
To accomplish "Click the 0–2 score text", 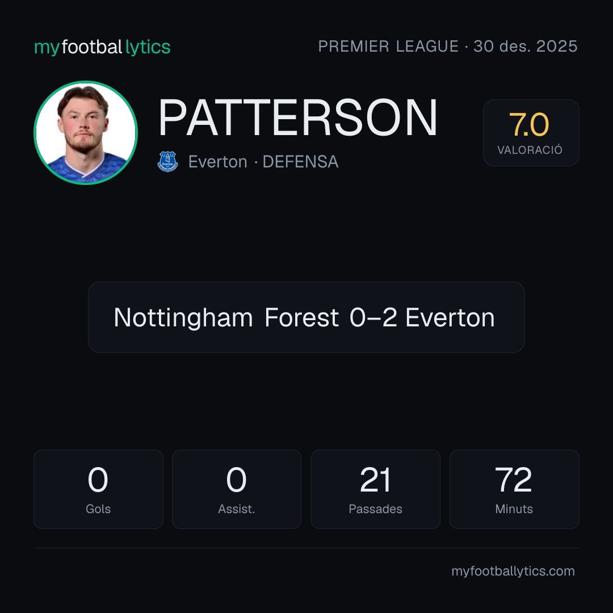I will click(373, 317).
